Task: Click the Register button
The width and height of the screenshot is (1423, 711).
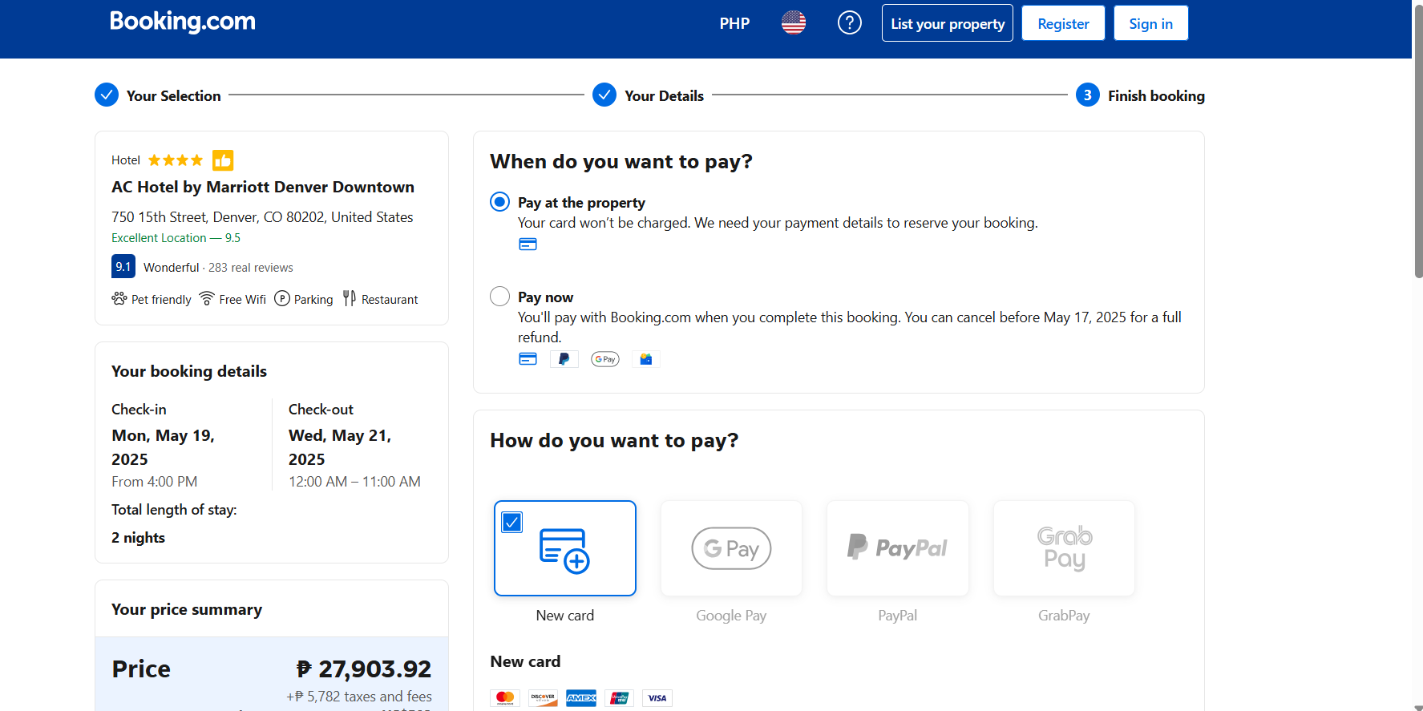Action: [1063, 23]
